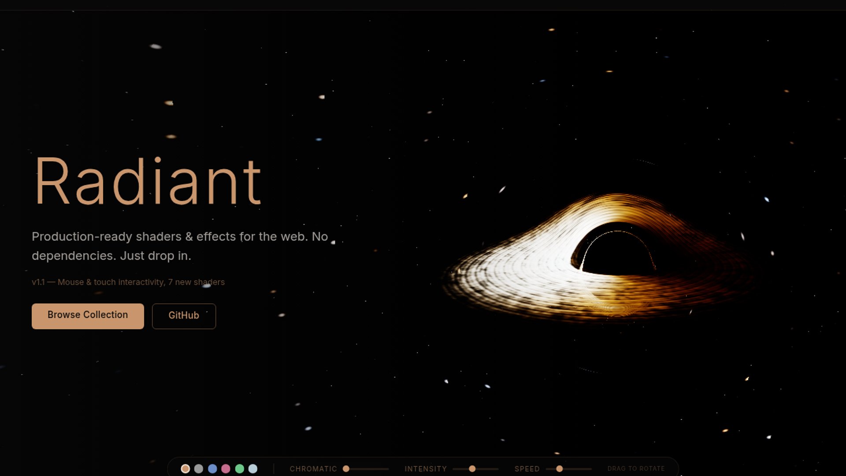This screenshot has height=476, width=846.
Task: Click the Speed slider handle
Action: (559, 469)
